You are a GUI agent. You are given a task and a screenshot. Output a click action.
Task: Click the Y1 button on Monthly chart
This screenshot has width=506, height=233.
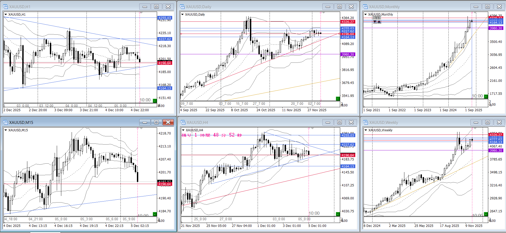coord(377,18)
